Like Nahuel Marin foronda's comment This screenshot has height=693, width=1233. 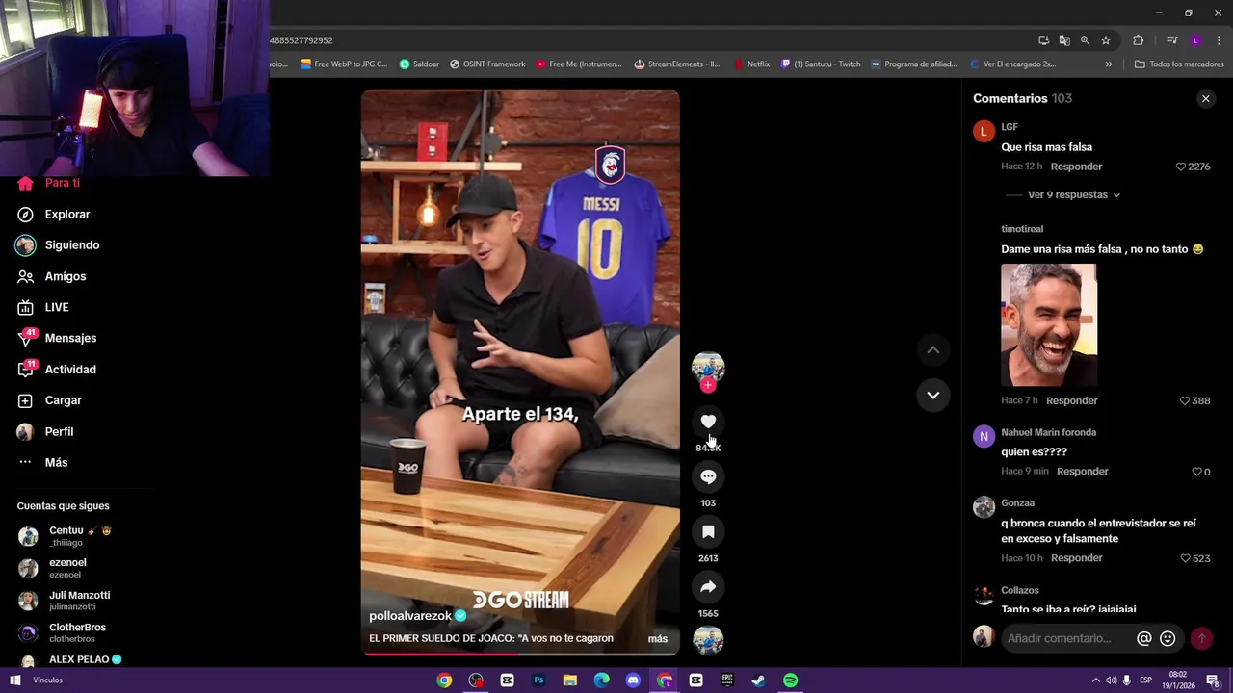click(x=1196, y=472)
